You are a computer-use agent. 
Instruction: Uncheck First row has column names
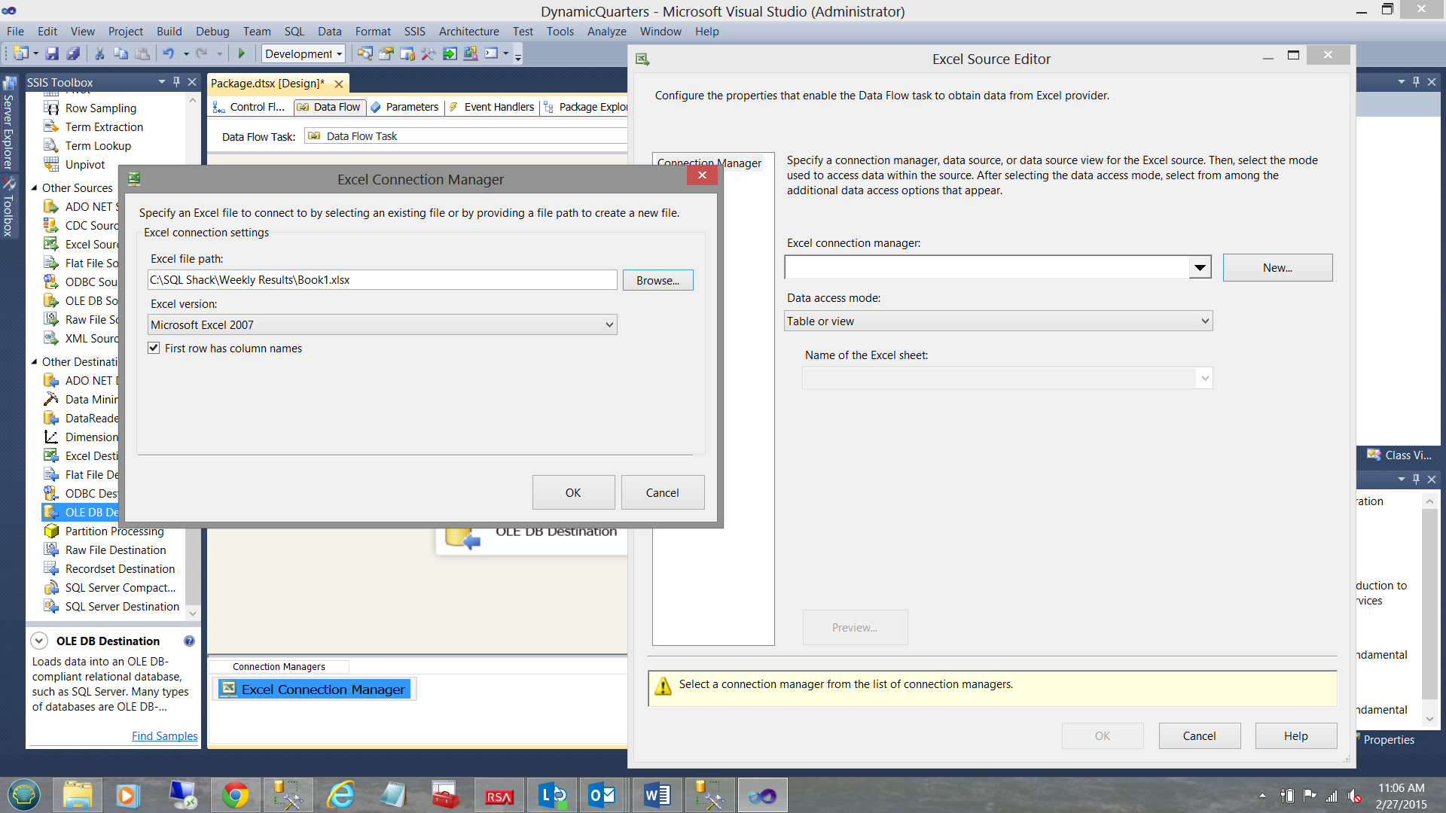[x=154, y=349]
